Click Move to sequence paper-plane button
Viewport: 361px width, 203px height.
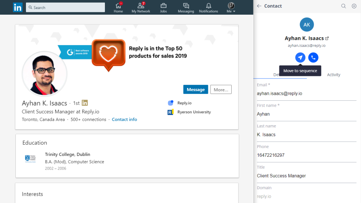coord(300,58)
